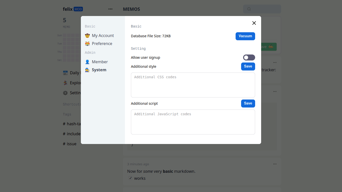Save the Additional style CSS
The height and width of the screenshot is (192, 342).
pos(248,66)
